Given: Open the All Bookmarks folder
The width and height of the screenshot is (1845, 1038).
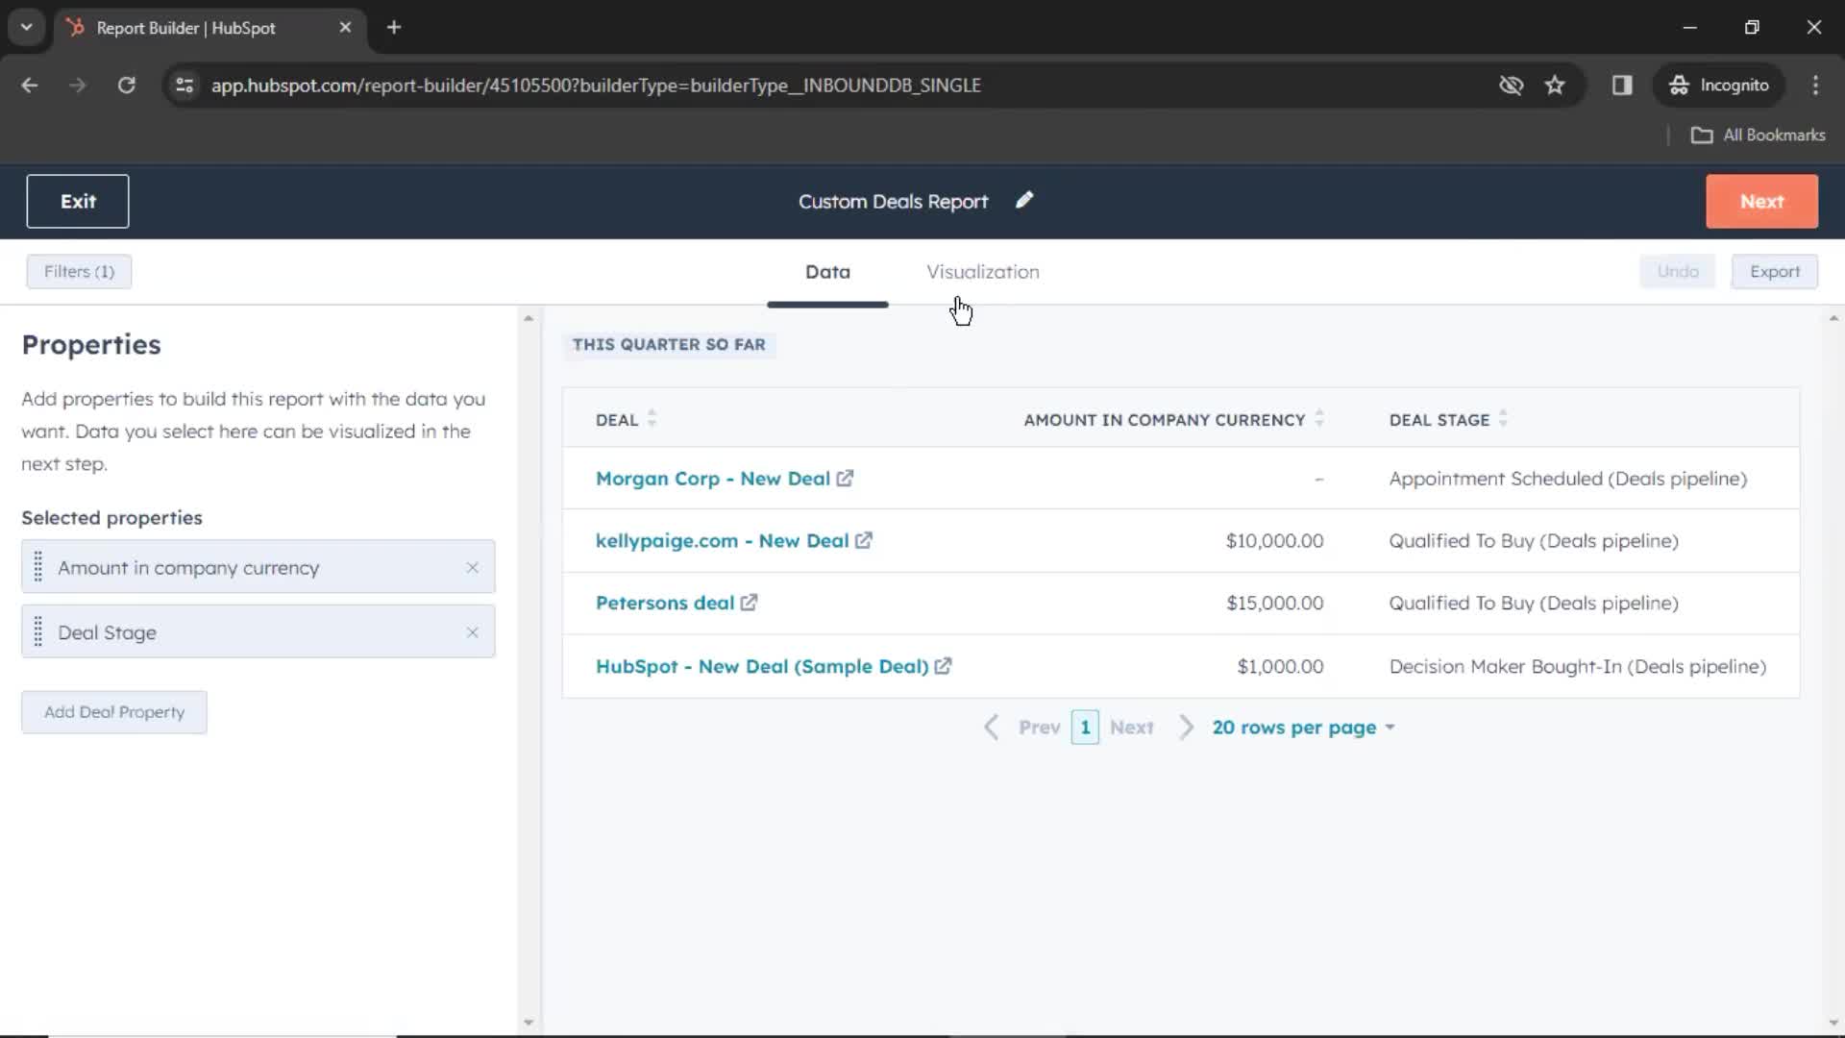Looking at the screenshot, I should (x=1758, y=136).
